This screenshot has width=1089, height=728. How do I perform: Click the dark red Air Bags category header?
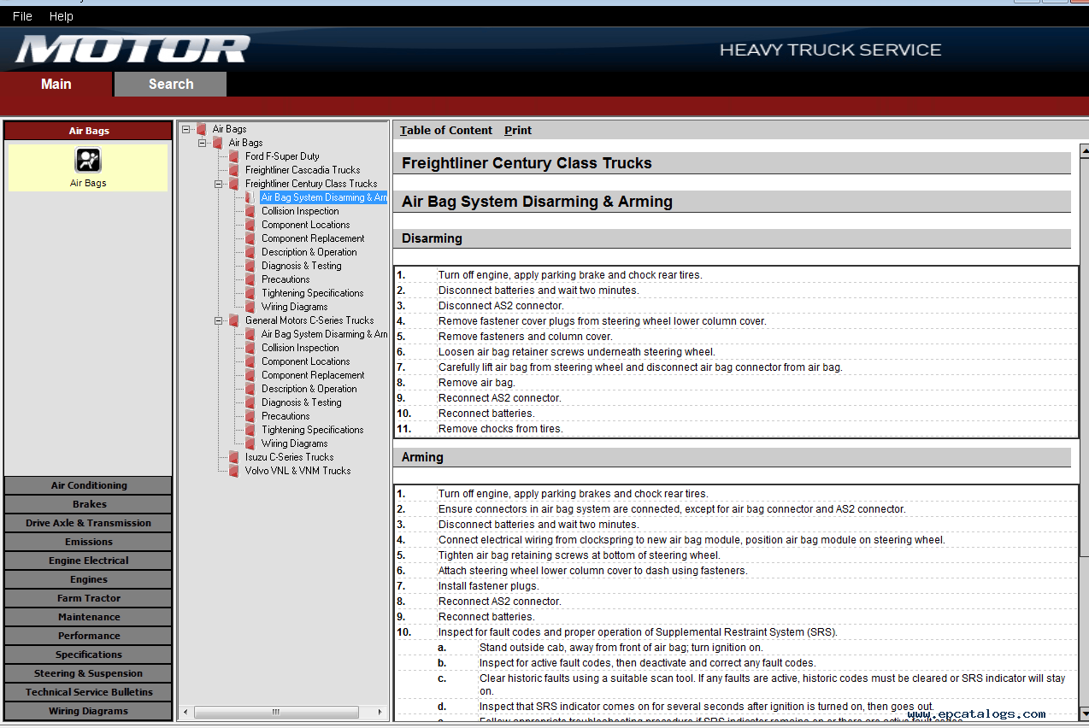(x=89, y=131)
